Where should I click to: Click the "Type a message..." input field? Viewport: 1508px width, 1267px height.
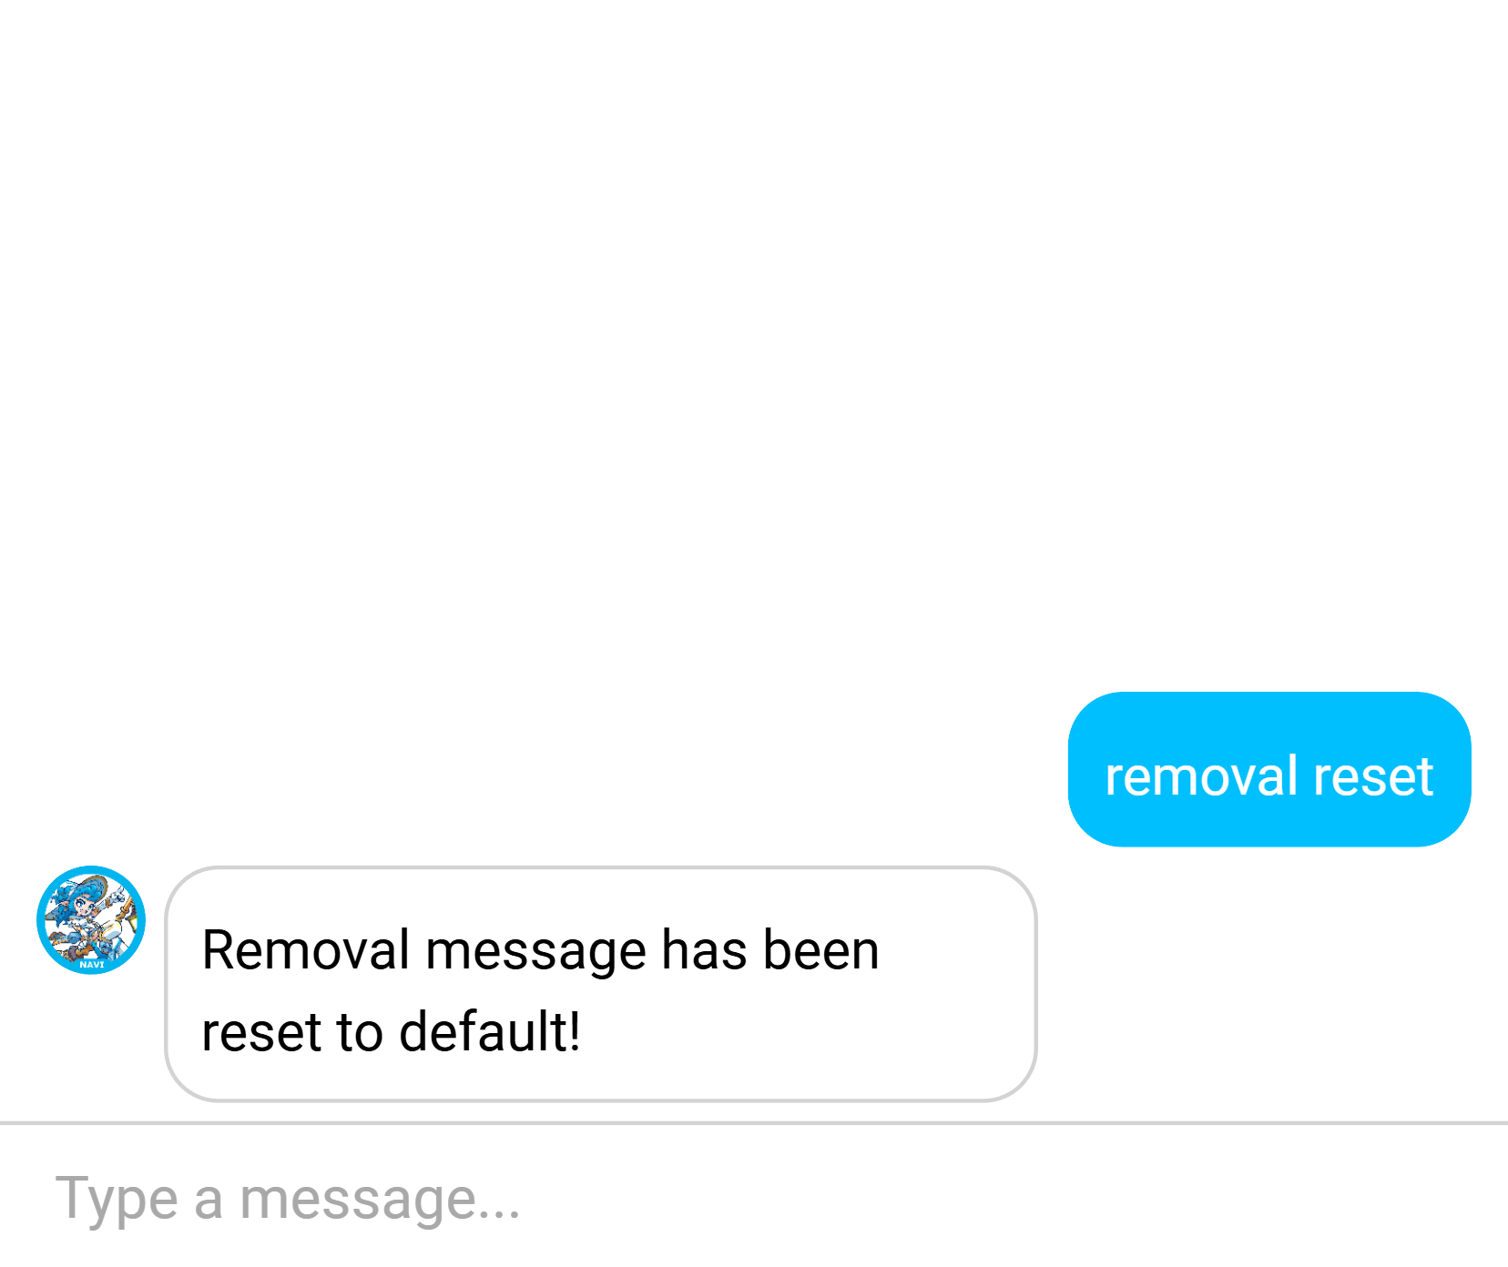point(754,1197)
